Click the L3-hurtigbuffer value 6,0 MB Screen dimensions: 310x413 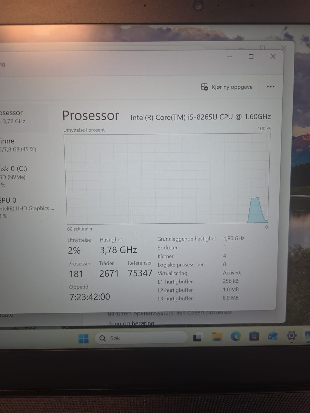pos(231,298)
